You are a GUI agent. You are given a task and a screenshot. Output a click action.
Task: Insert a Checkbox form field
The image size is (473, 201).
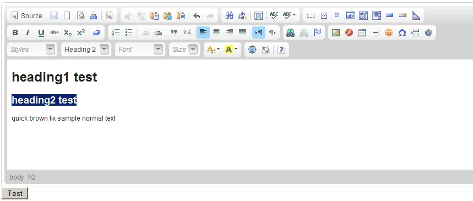[x=324, y=15]
